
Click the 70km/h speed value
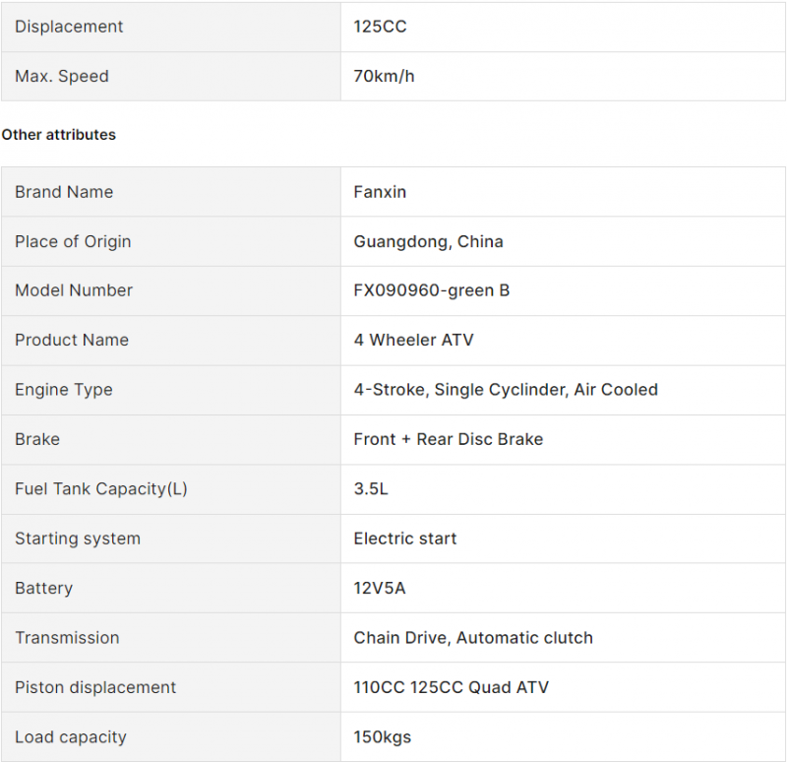[x=384, y=76]
